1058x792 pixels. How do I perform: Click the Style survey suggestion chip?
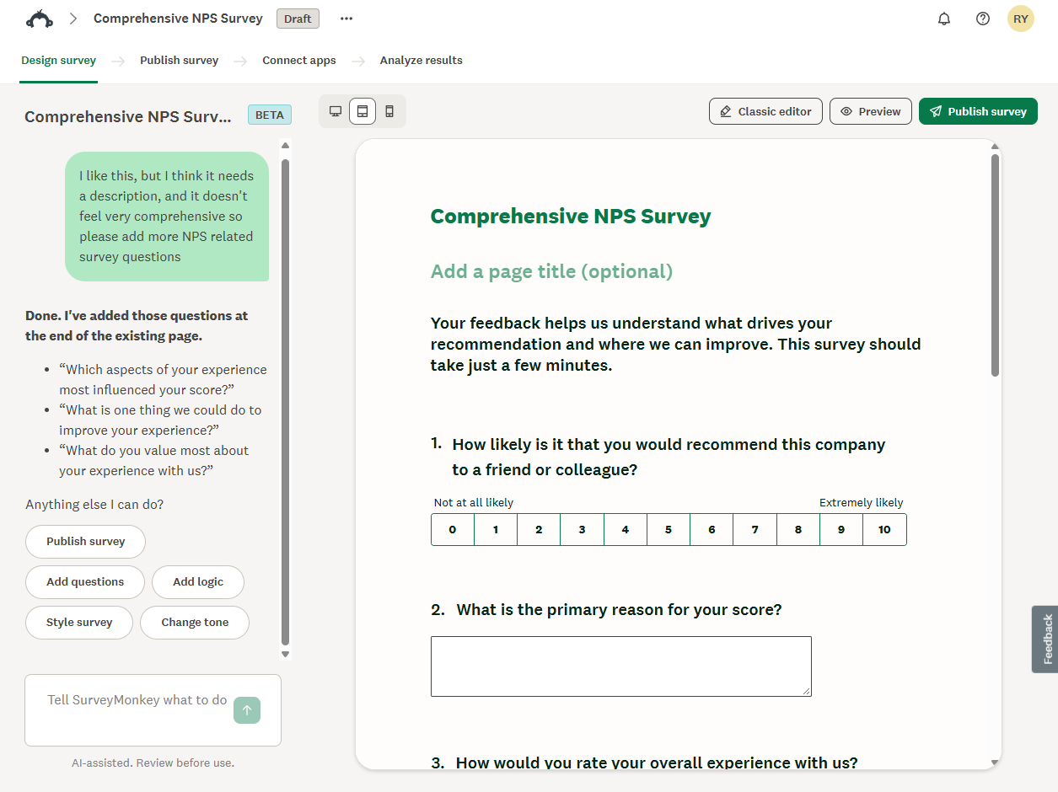[79, 623]
